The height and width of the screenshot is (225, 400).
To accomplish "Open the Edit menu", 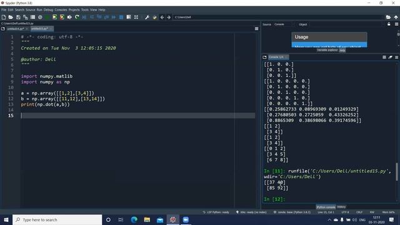I will 11,10.
